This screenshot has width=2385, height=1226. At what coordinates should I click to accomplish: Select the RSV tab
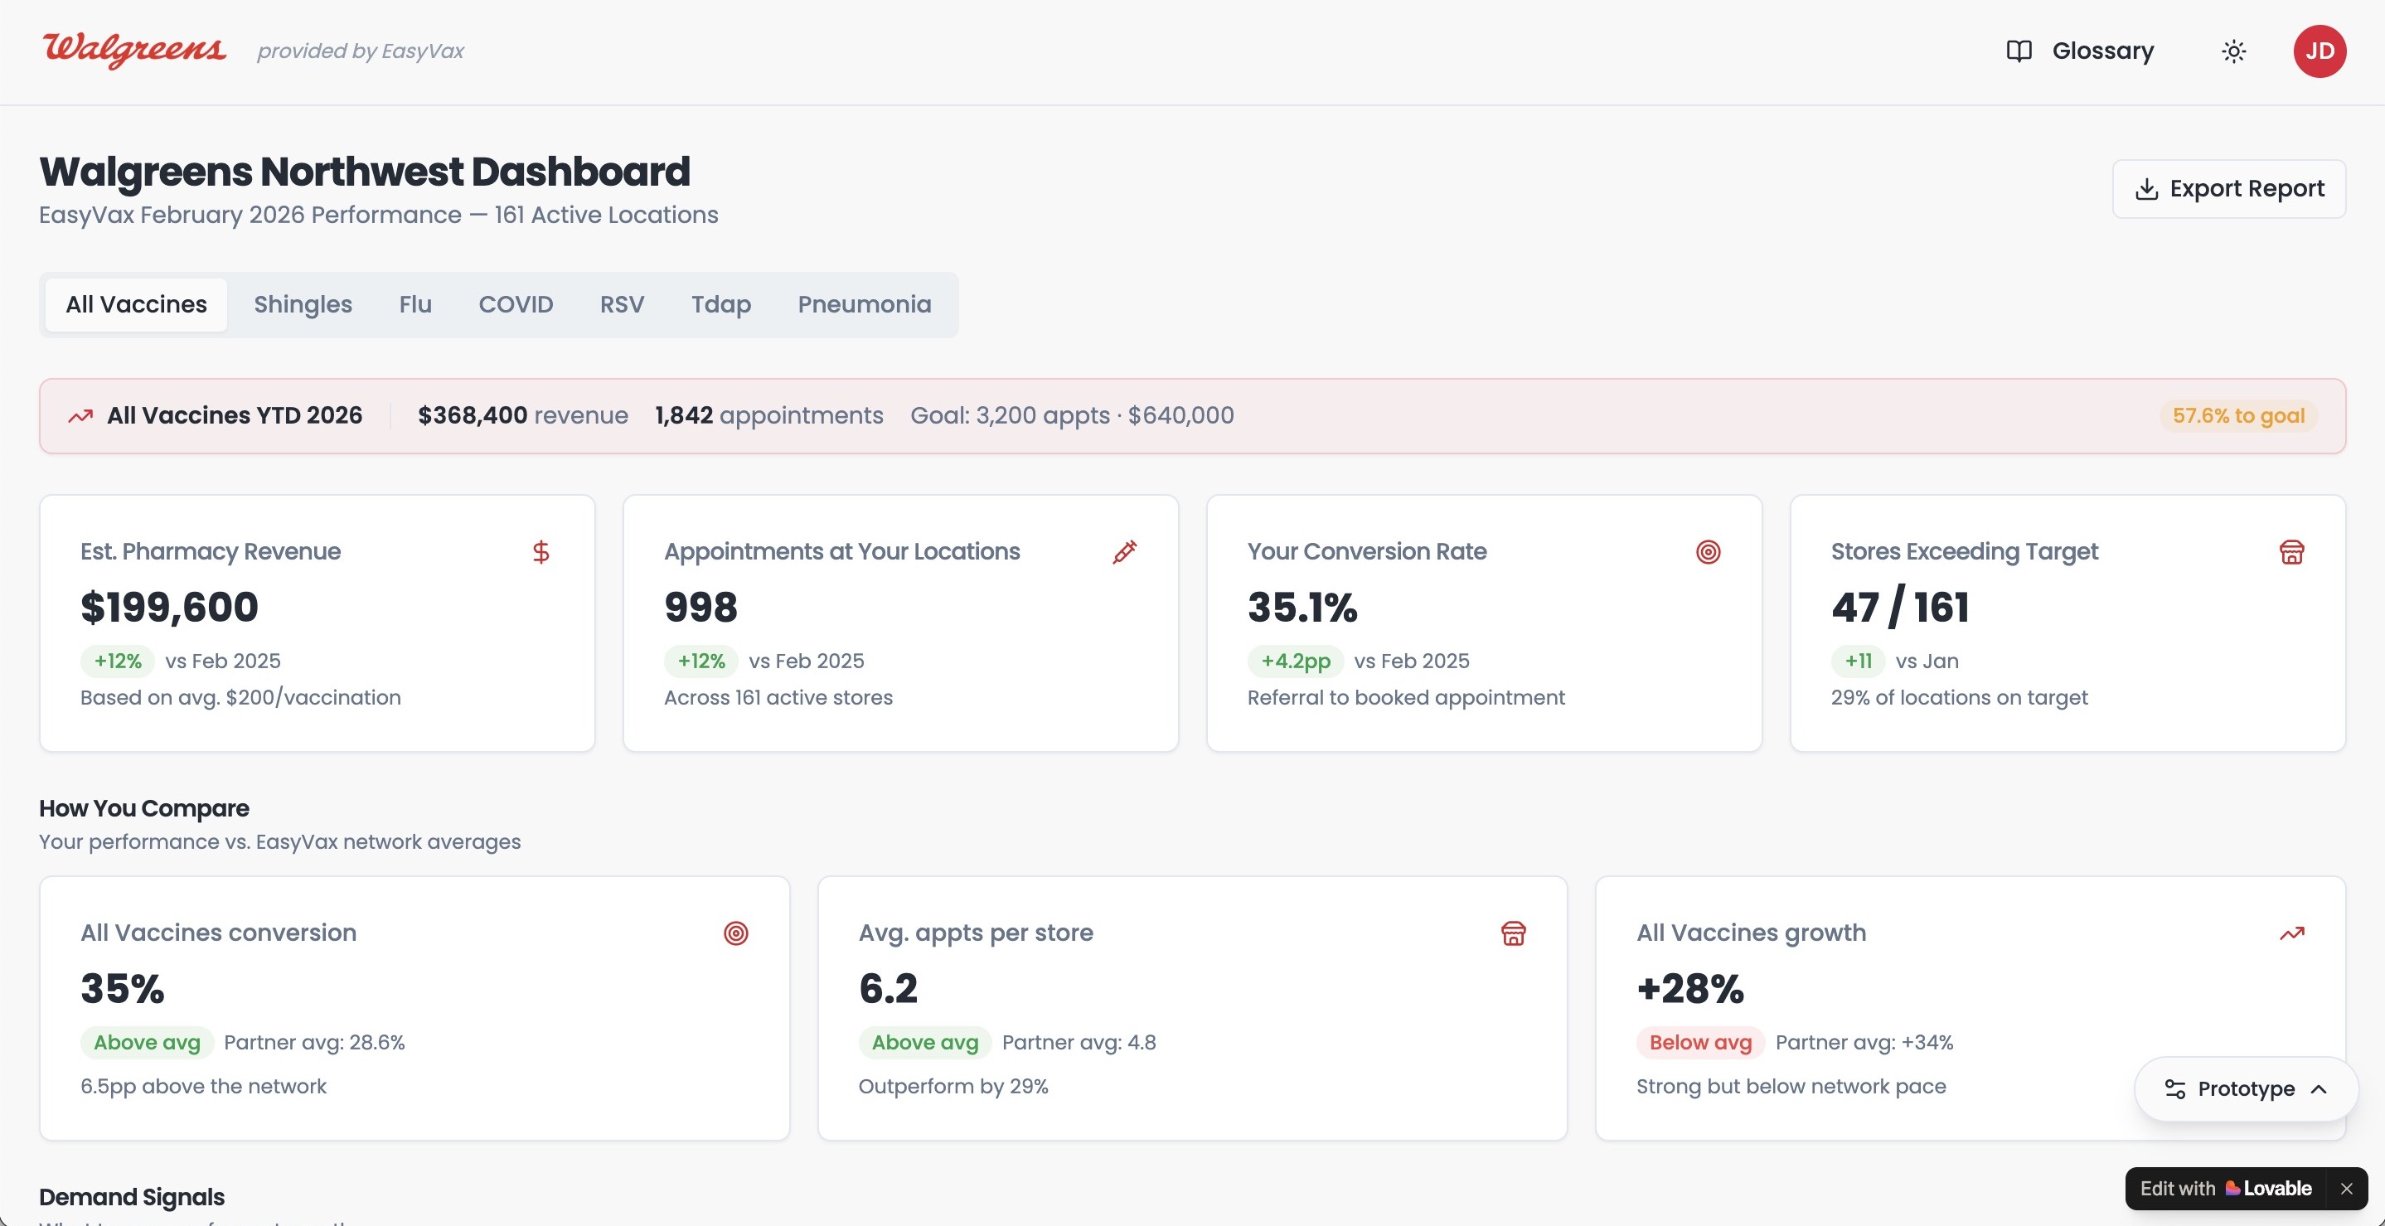tap(623, 305)
